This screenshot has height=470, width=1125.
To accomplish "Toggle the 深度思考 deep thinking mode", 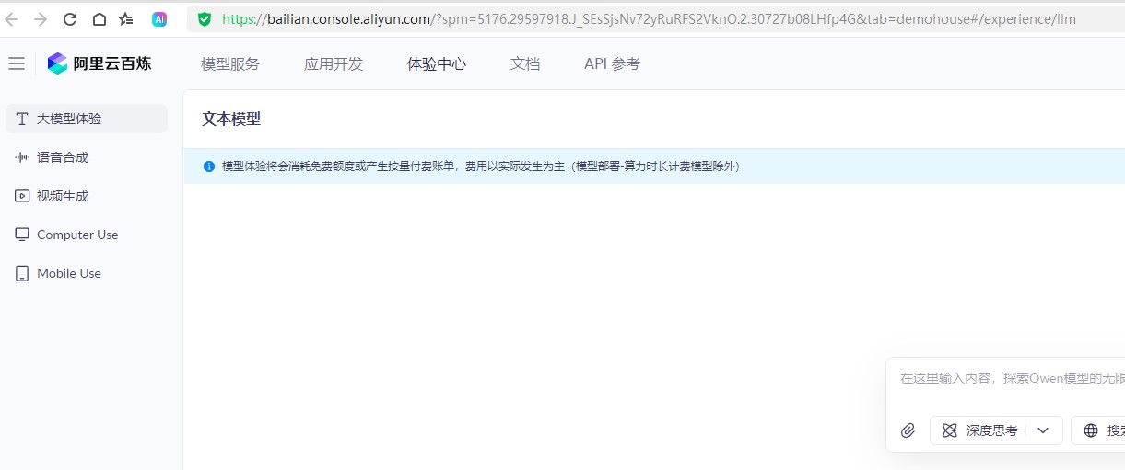I will [x=980, y=430].
